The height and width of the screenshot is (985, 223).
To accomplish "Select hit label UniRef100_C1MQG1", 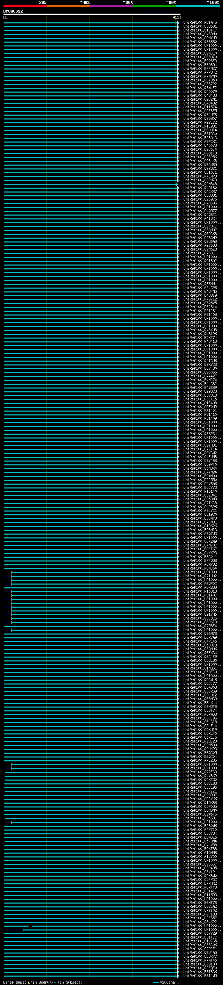I will [200, 668].
